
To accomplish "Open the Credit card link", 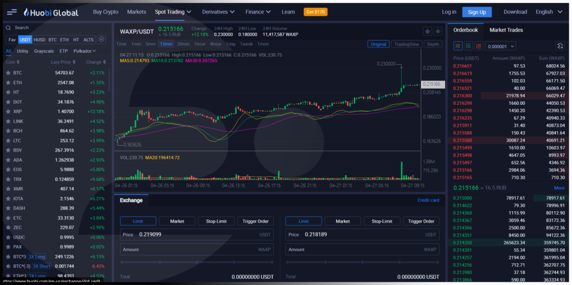I will coord(428,200).
